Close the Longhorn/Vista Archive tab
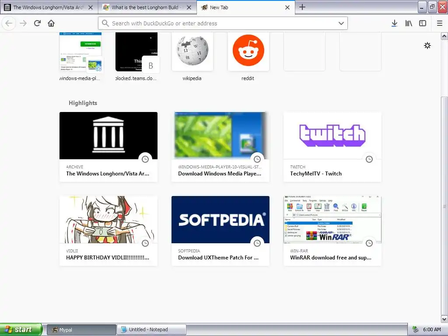The width and height of the screenshot is (448, 336). [91, 7]
